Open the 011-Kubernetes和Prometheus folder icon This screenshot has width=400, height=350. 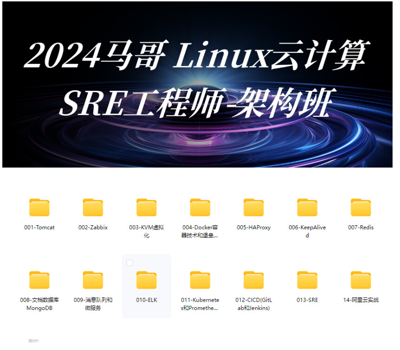200,280
